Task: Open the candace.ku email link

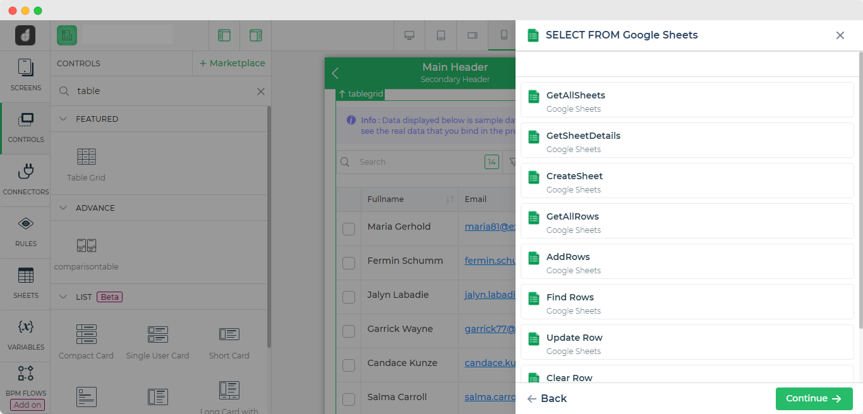Action: [x=490, y=364]
